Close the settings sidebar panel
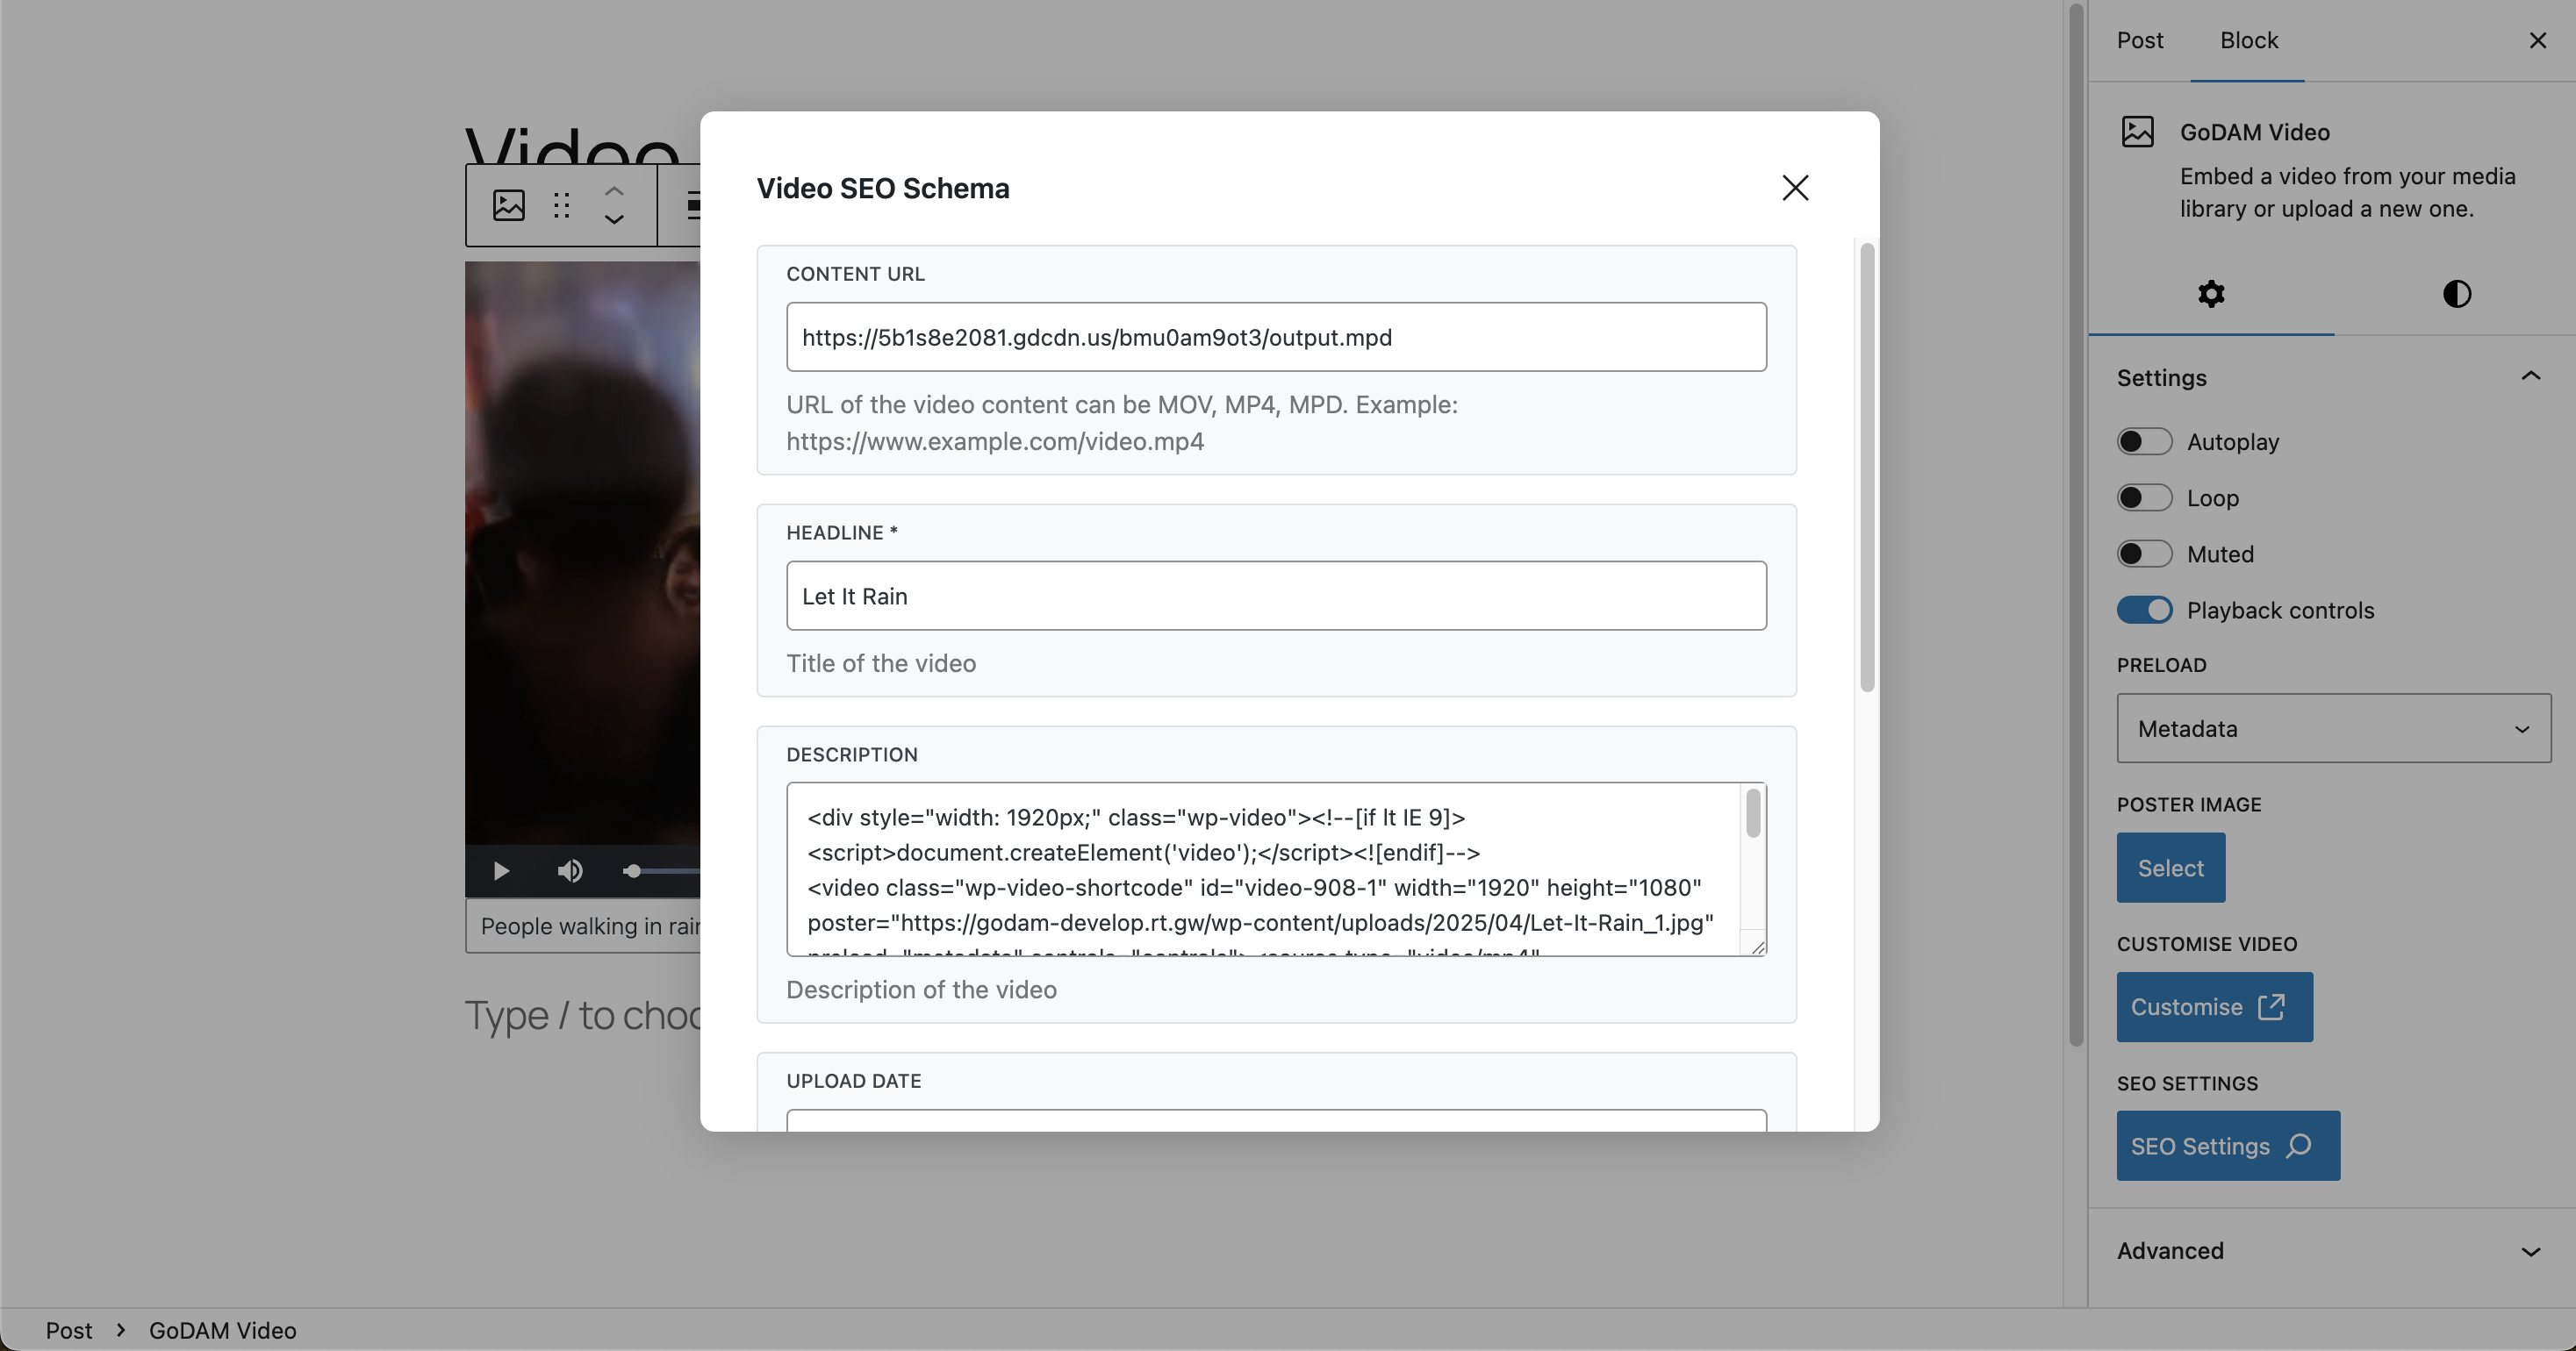Screen dimensions: 2576x1351 click(x=2537, y=40)
